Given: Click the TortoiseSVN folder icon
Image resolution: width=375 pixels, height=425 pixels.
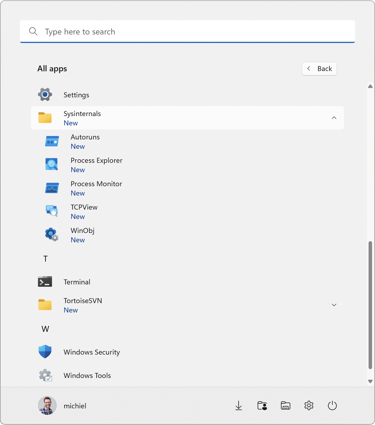Looking at the screenshot, I should (45, 305).
